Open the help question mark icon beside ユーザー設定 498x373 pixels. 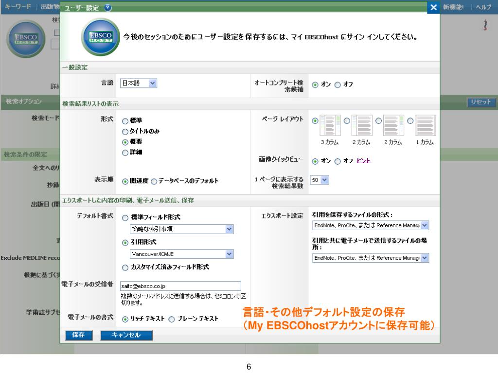tap(108, 7)
